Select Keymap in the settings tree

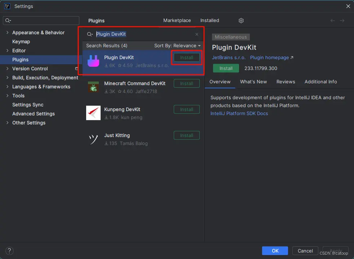(x=21, y=41)
